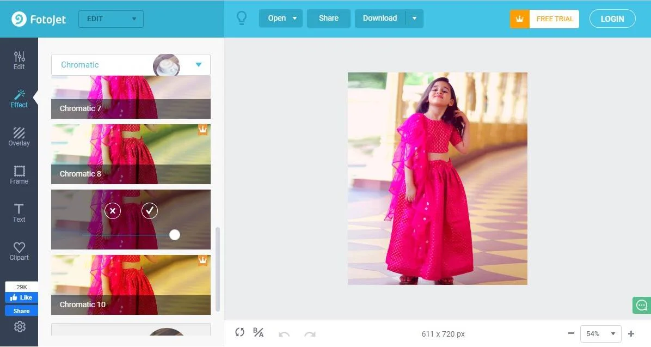Open the Clipart panel
This screenshot has width=651, height=347.
(x=19, y=251)
